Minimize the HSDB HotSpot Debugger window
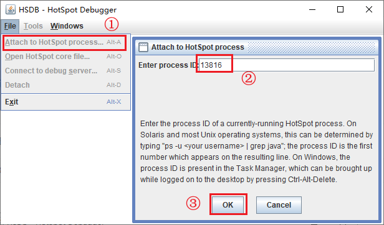The image size is (384, 225). pyautogui.click(x=312, y=10)
